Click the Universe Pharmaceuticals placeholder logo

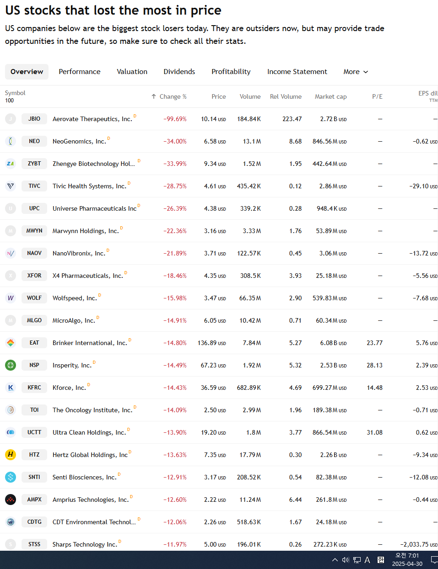[11, 208]
